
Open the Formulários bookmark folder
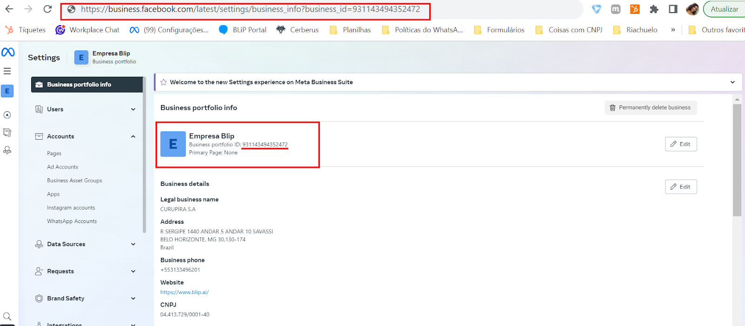[499, 30]
